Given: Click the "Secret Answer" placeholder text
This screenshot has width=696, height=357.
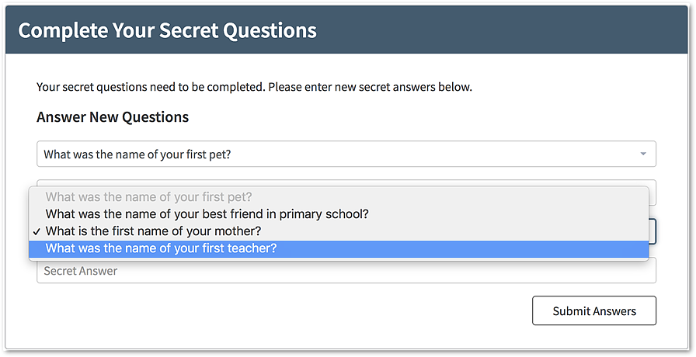Looking at the screenshot, I should (x=80, y=271).
